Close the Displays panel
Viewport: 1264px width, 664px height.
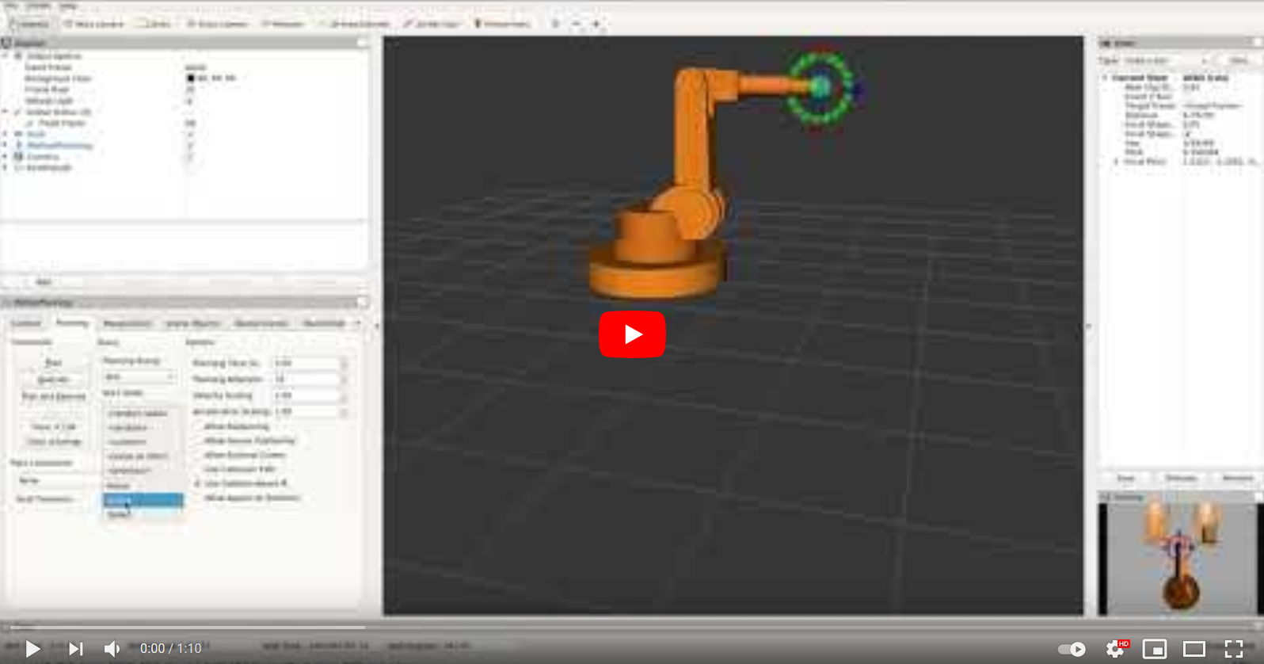point(363,43)
